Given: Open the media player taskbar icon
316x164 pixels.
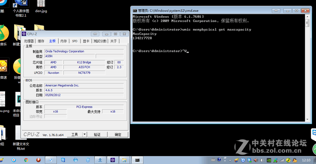Looking at the screenshot, I should pyautogui.click(x=14, y=160).
